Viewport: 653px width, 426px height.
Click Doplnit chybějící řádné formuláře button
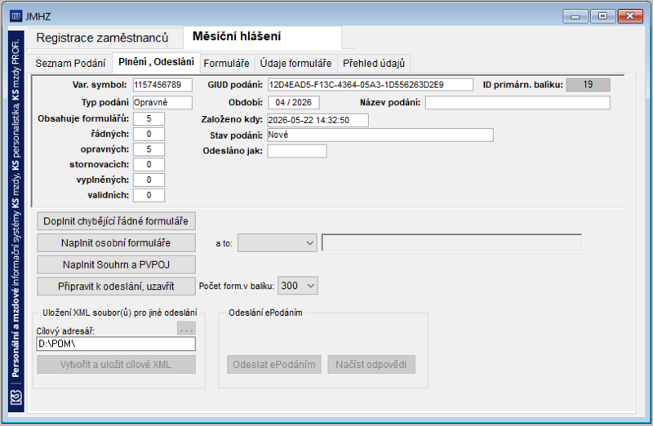tap(116, 221)
